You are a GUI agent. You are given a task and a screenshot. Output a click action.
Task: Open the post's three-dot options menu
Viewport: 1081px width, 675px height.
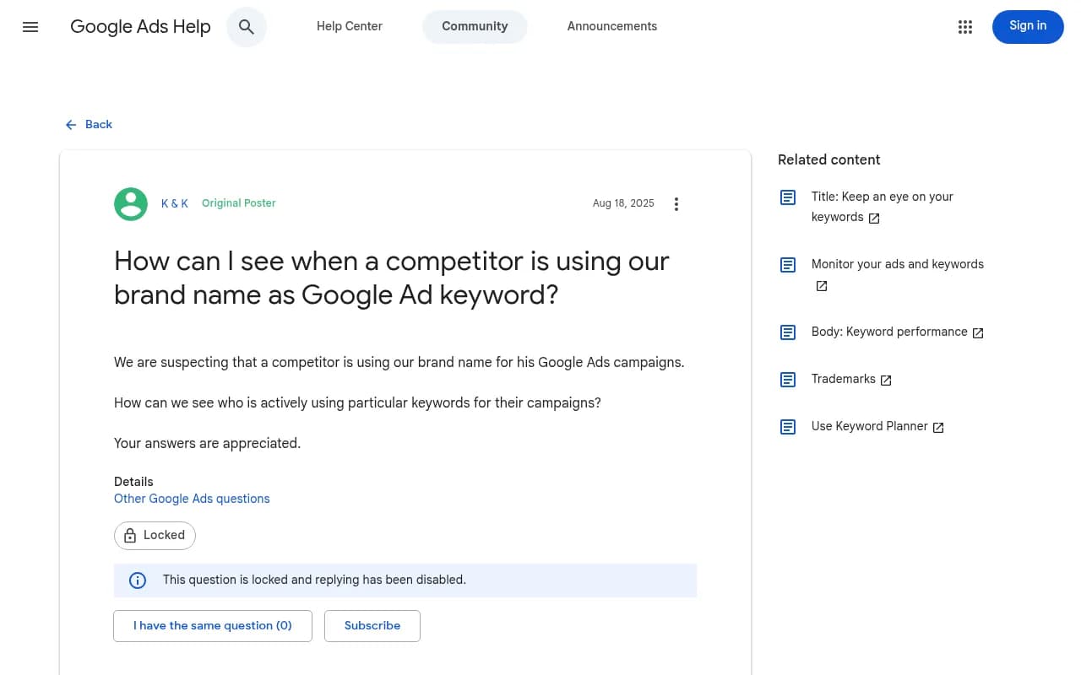pos(676,204)
